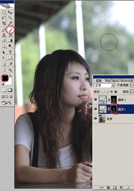
Task: Choose Standard Screen mode
Action: pos(3,96)
